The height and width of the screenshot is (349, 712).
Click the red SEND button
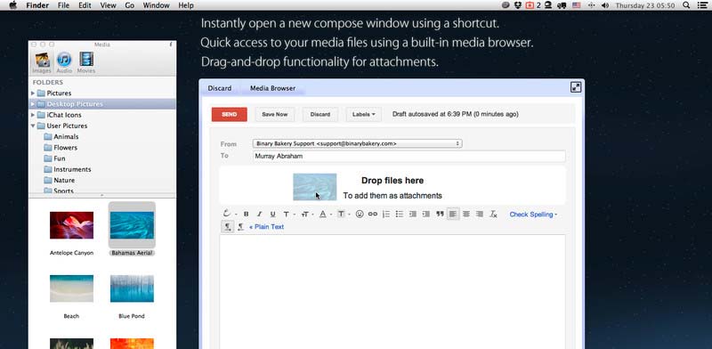(x=230, y=115)
